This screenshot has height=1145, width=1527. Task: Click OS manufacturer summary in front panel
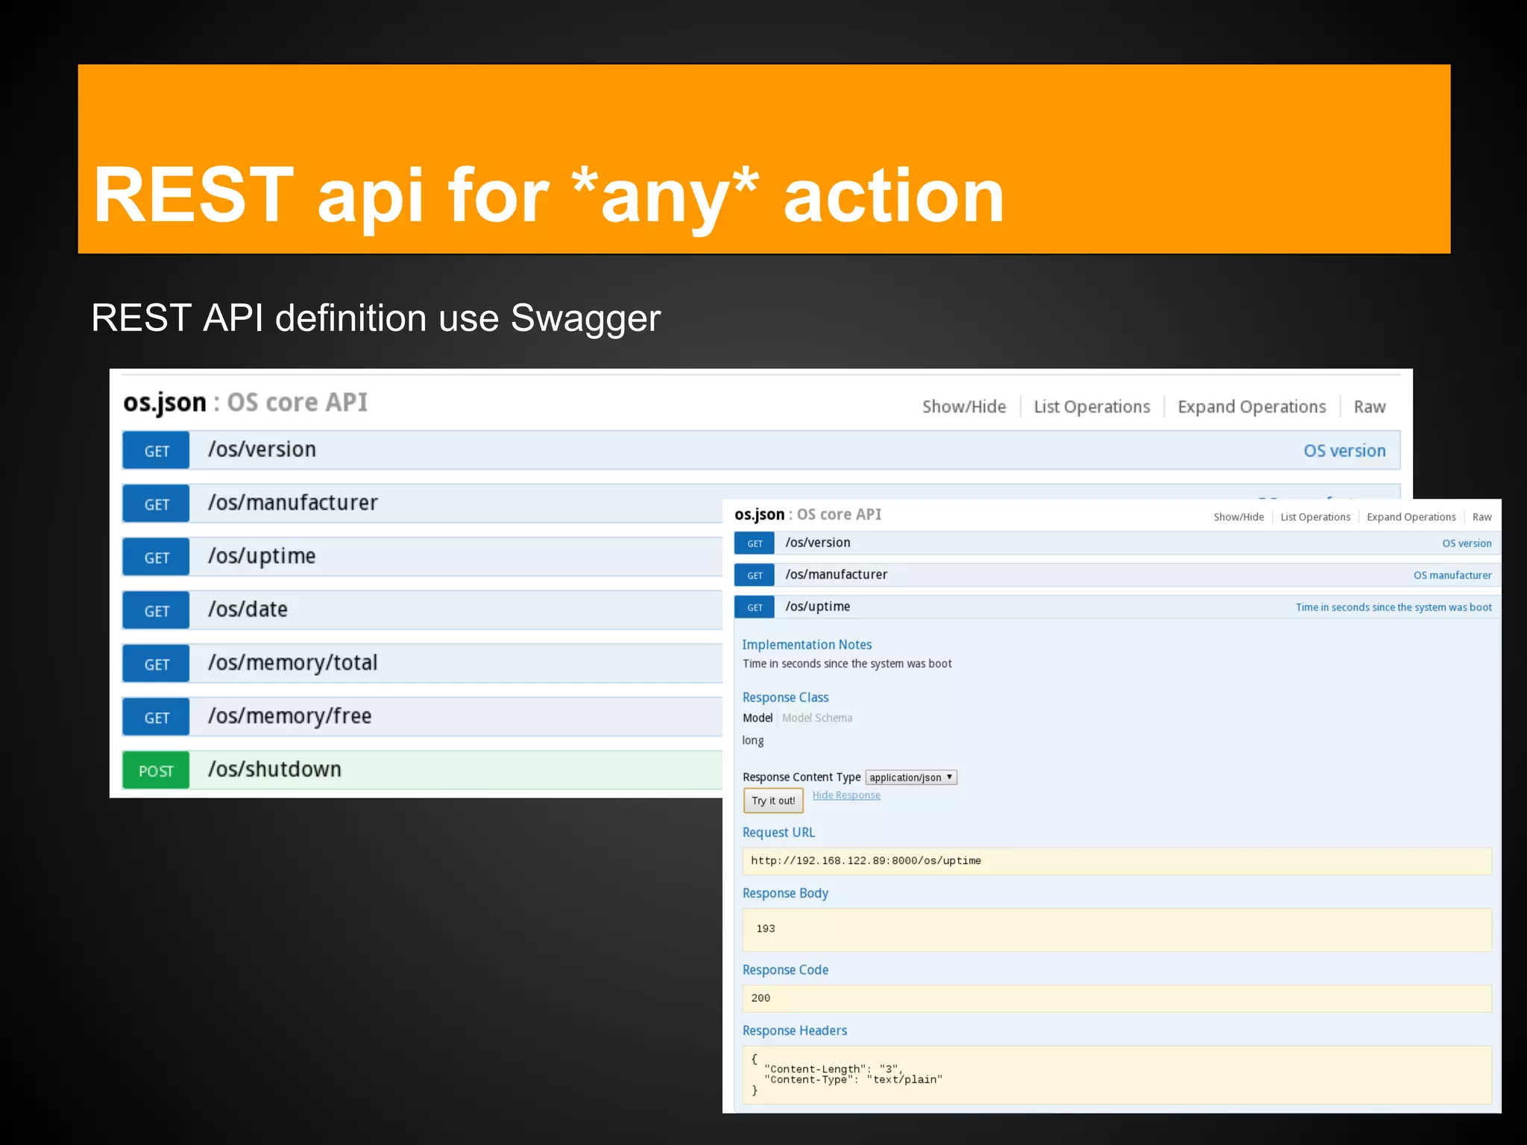tap(1452, 575)
